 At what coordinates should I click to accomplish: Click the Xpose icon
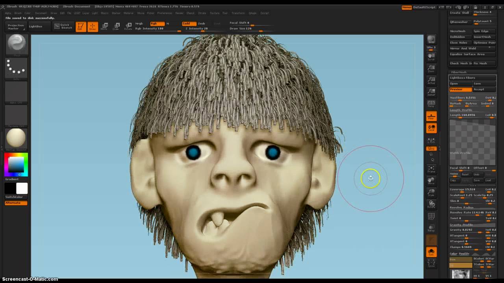point(431,263)
